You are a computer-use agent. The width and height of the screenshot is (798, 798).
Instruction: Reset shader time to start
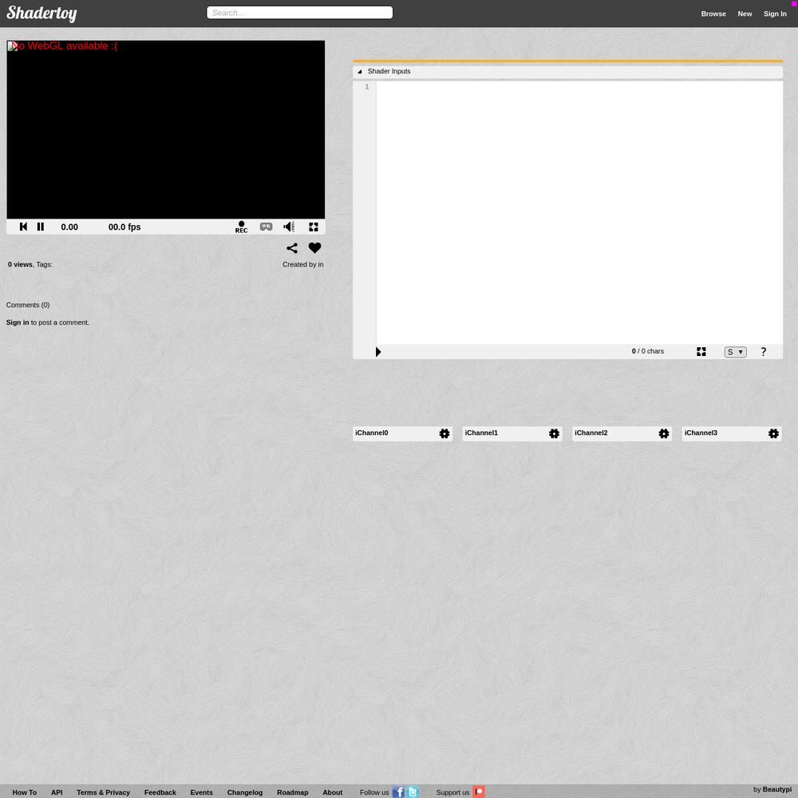[x=23, y=227]
